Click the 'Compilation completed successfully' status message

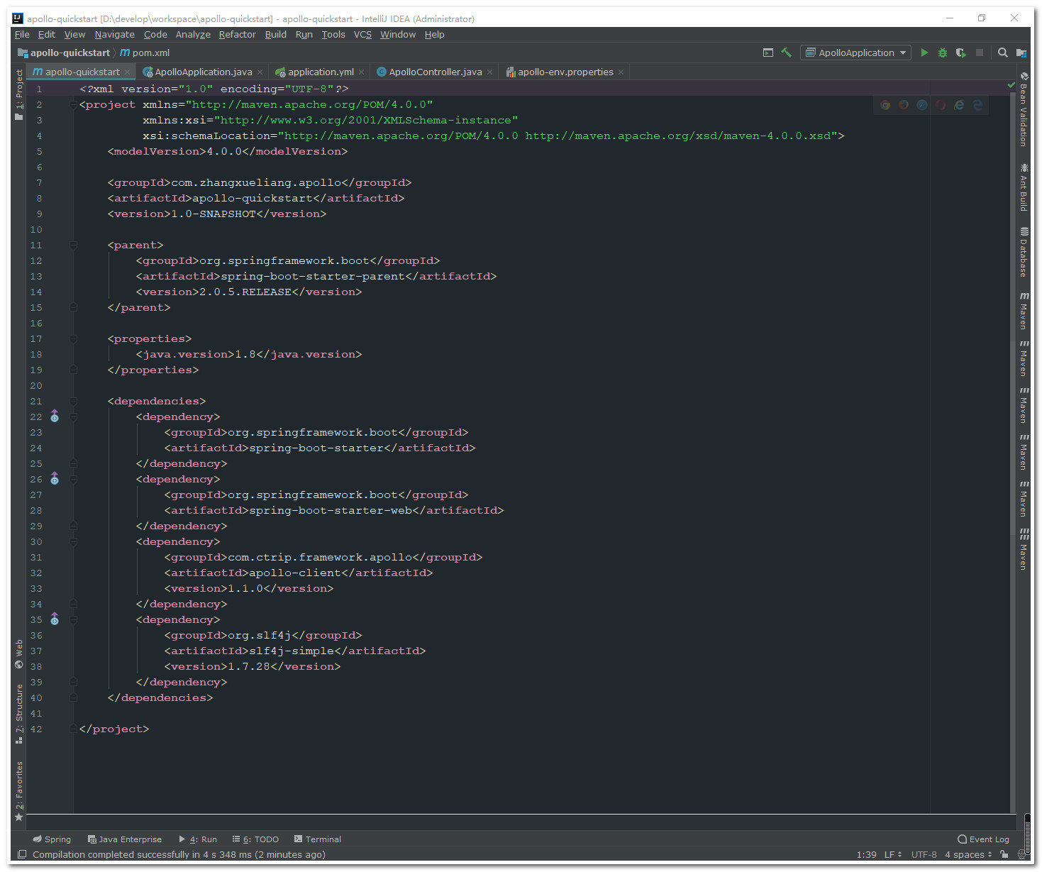pyautogui.click(x=179, y=854)
